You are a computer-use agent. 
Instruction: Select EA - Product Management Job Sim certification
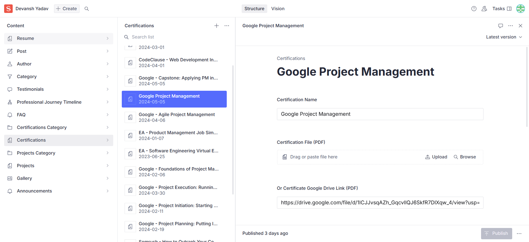point(174,136)
